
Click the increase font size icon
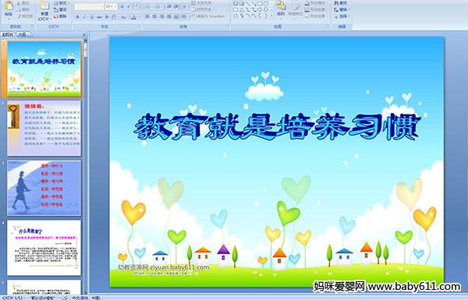[122, 6]
